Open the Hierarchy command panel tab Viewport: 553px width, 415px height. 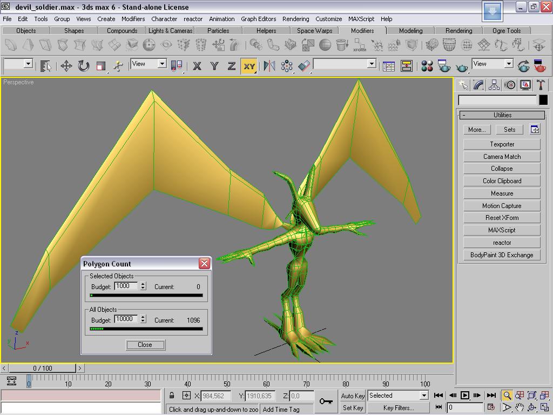coord(494,85)
